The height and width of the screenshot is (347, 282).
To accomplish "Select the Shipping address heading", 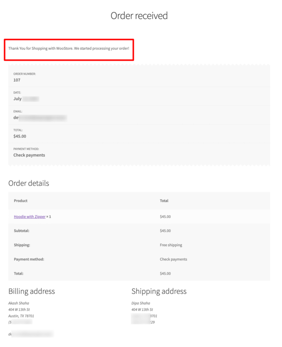I will click(159, 291).
